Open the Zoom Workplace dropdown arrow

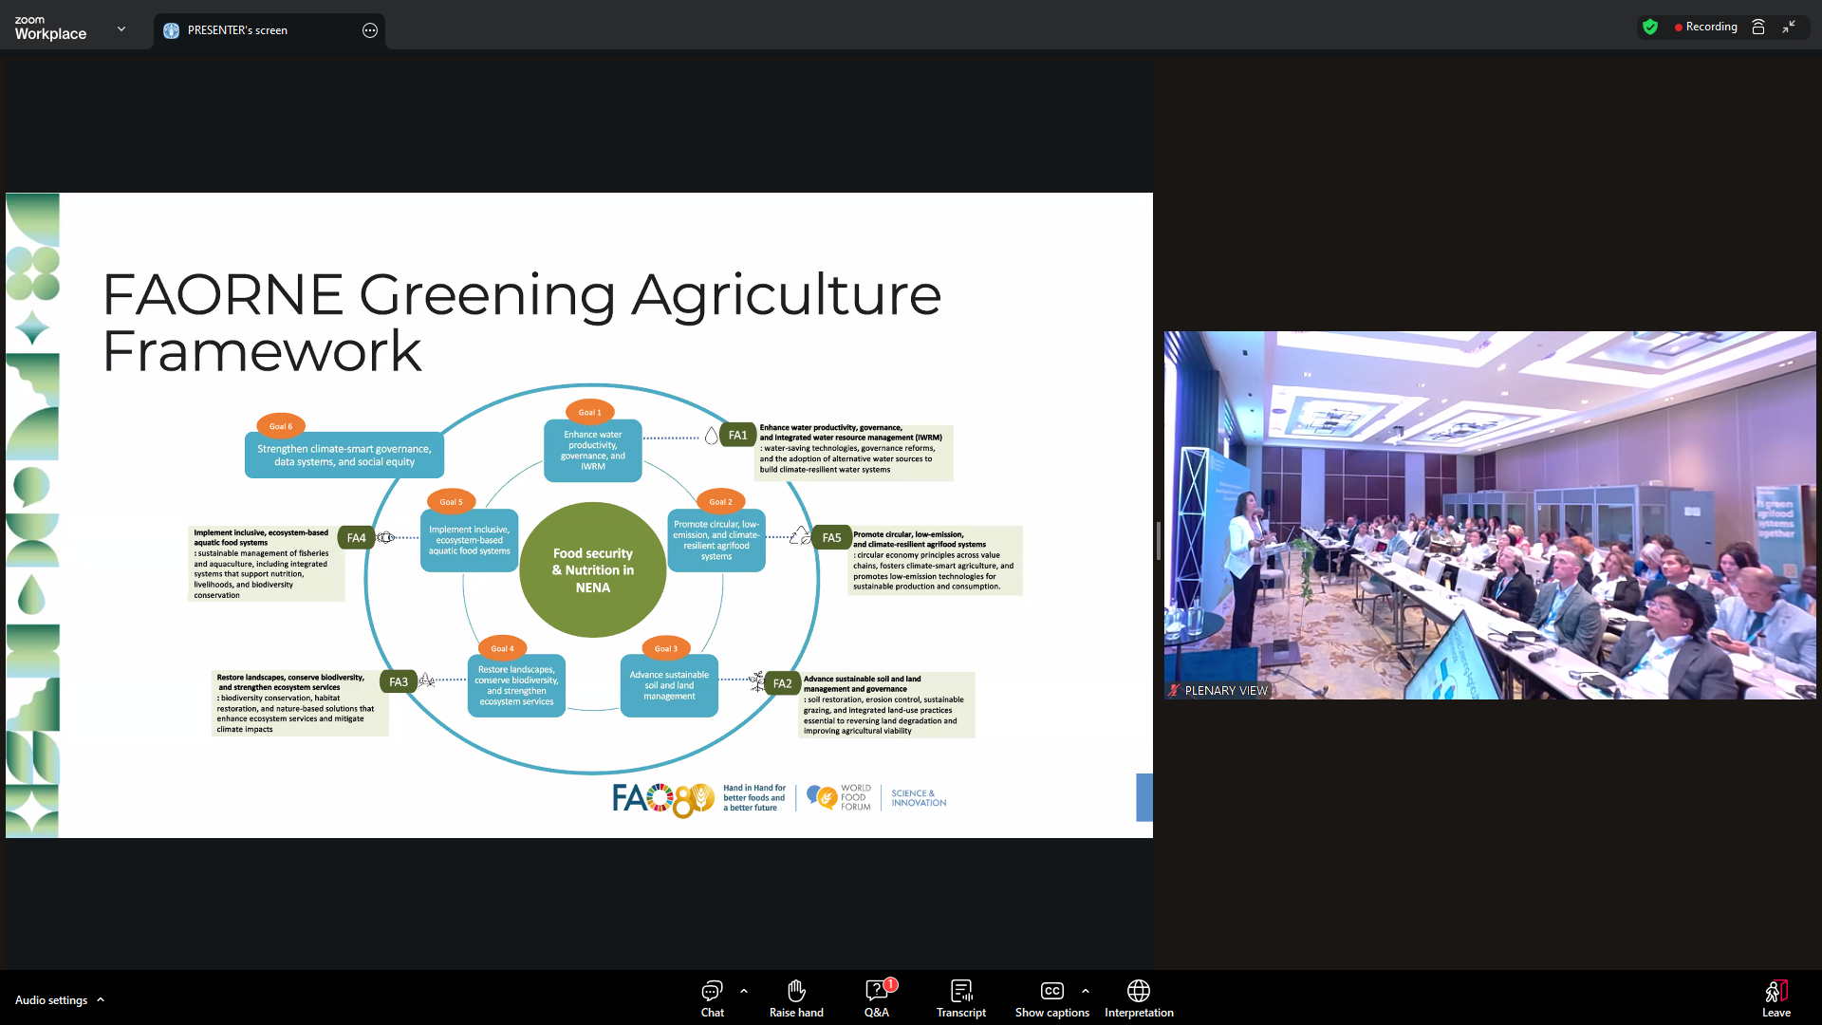tap(121, 29)
